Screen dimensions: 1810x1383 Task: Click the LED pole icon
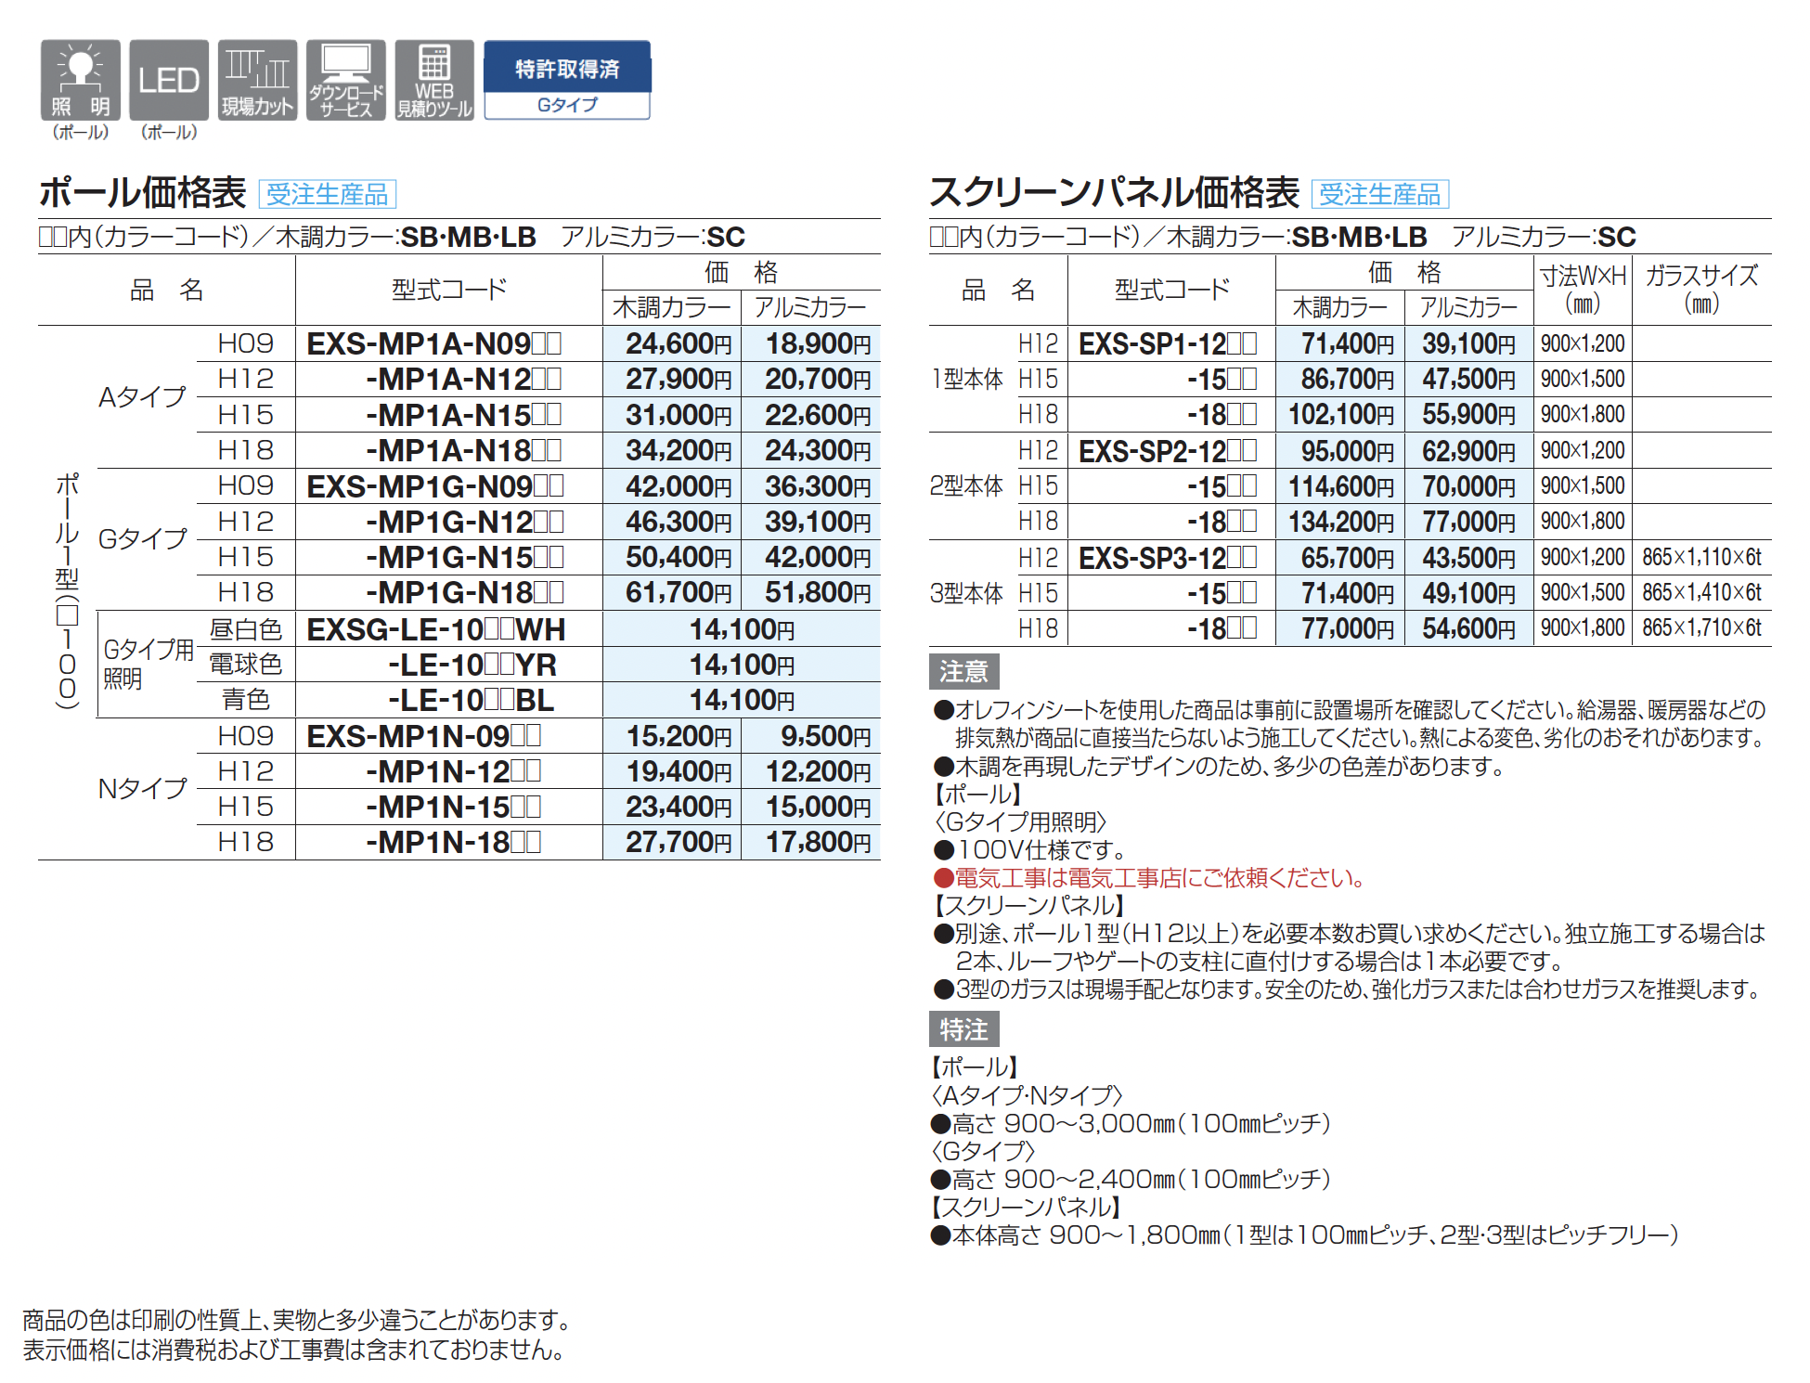[x=169, y=80]
